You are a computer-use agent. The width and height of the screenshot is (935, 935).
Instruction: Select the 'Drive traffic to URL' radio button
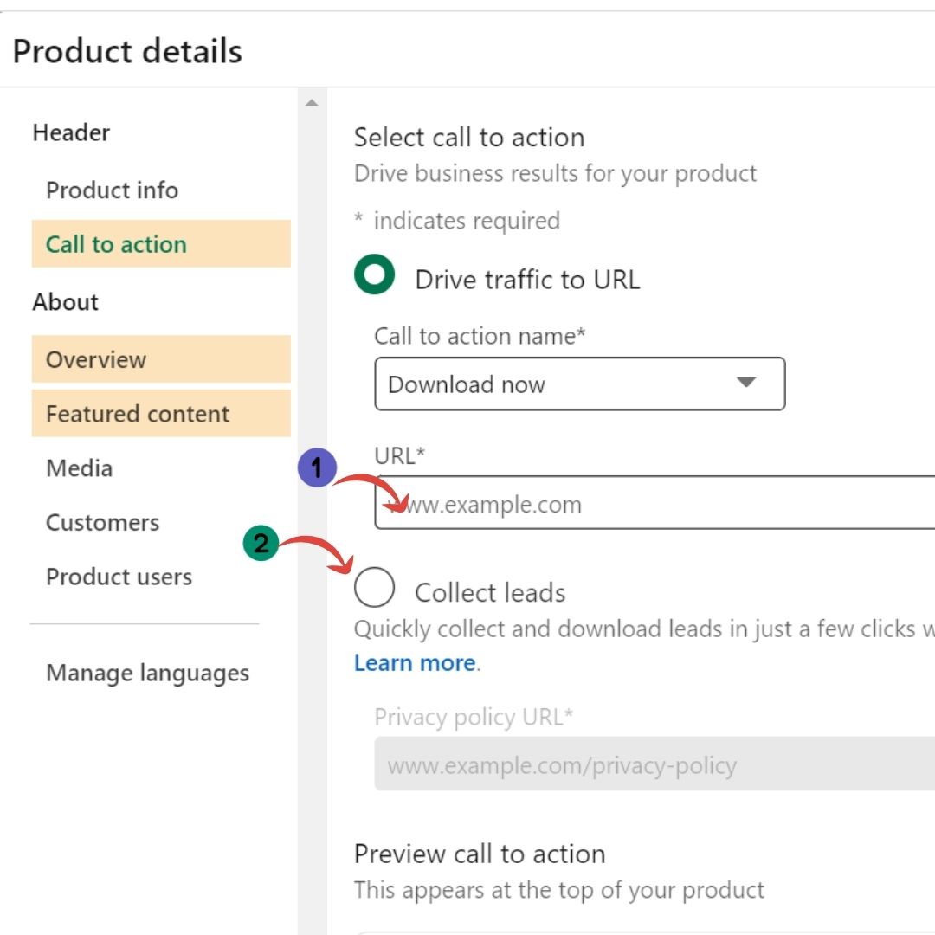(373, 275)
